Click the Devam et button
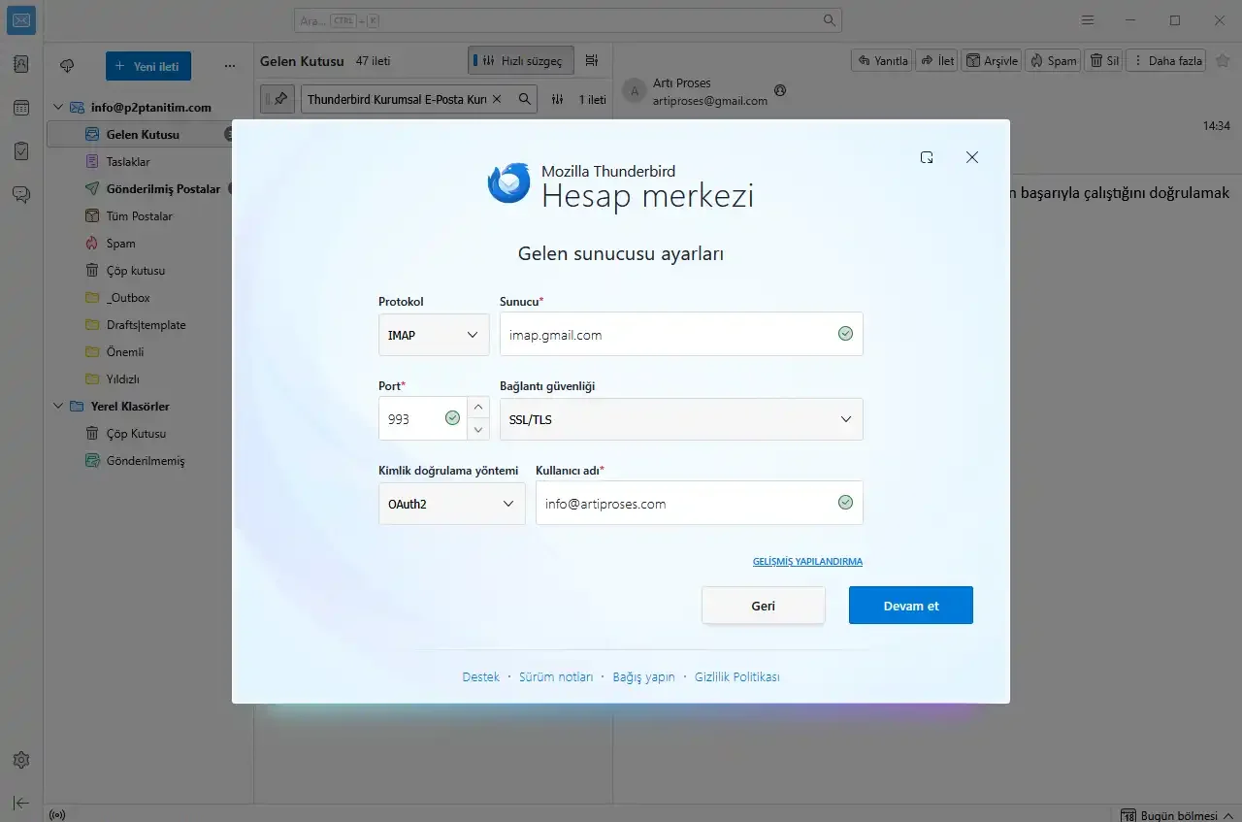The image size is (1242, 822). coord(911,606)
